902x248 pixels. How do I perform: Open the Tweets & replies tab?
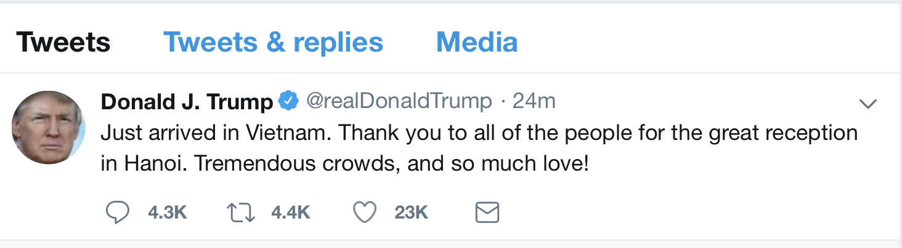point(273,42)
